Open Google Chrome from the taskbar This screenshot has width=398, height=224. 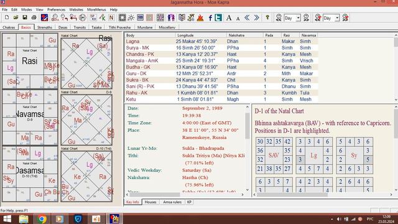pos(42,218)
